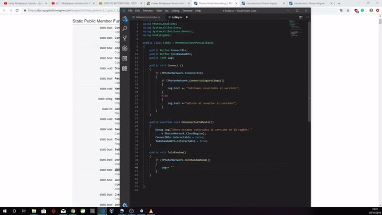Image resolution: width=382 pixels, height=215 pixels.
Task: Open VS Code View menu
Action: tap(159, 11)
